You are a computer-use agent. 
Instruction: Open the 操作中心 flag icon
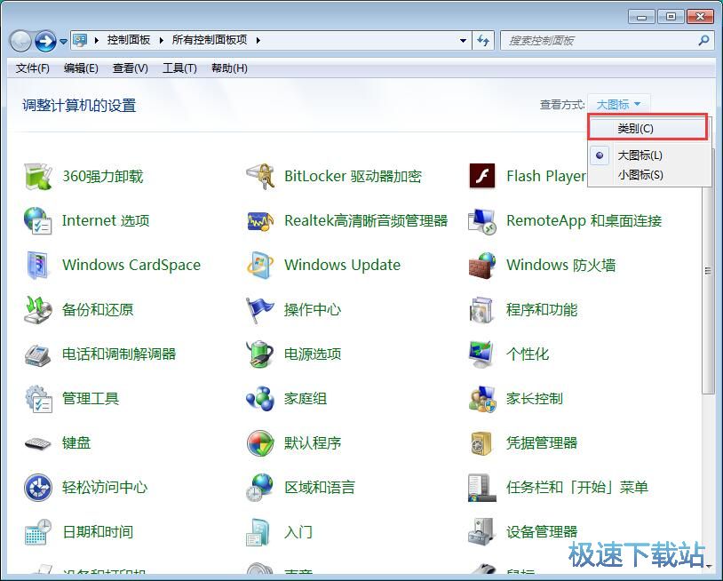(x=260, y=310)
